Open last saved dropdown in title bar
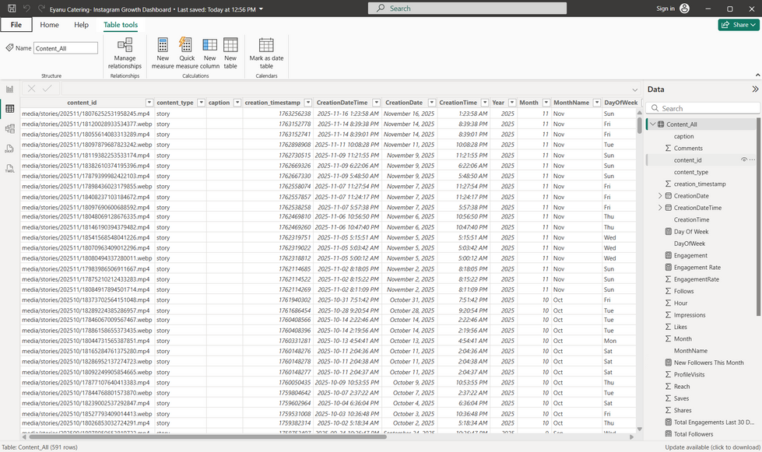Viewport: 762px width, 452px height. pyautogui.click(x=261, y=9)
